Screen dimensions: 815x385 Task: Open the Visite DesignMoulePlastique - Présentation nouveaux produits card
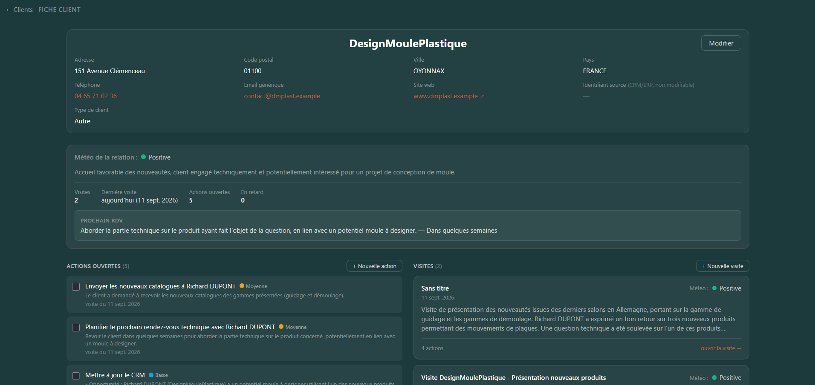pos(581,376)
